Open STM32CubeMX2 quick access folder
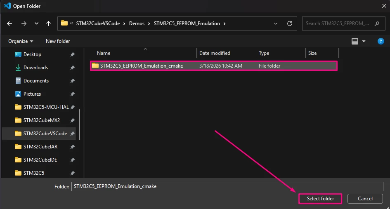 click(42, 120)
